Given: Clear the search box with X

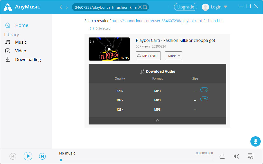Looking at the screenshot, I should click(140, 7).
